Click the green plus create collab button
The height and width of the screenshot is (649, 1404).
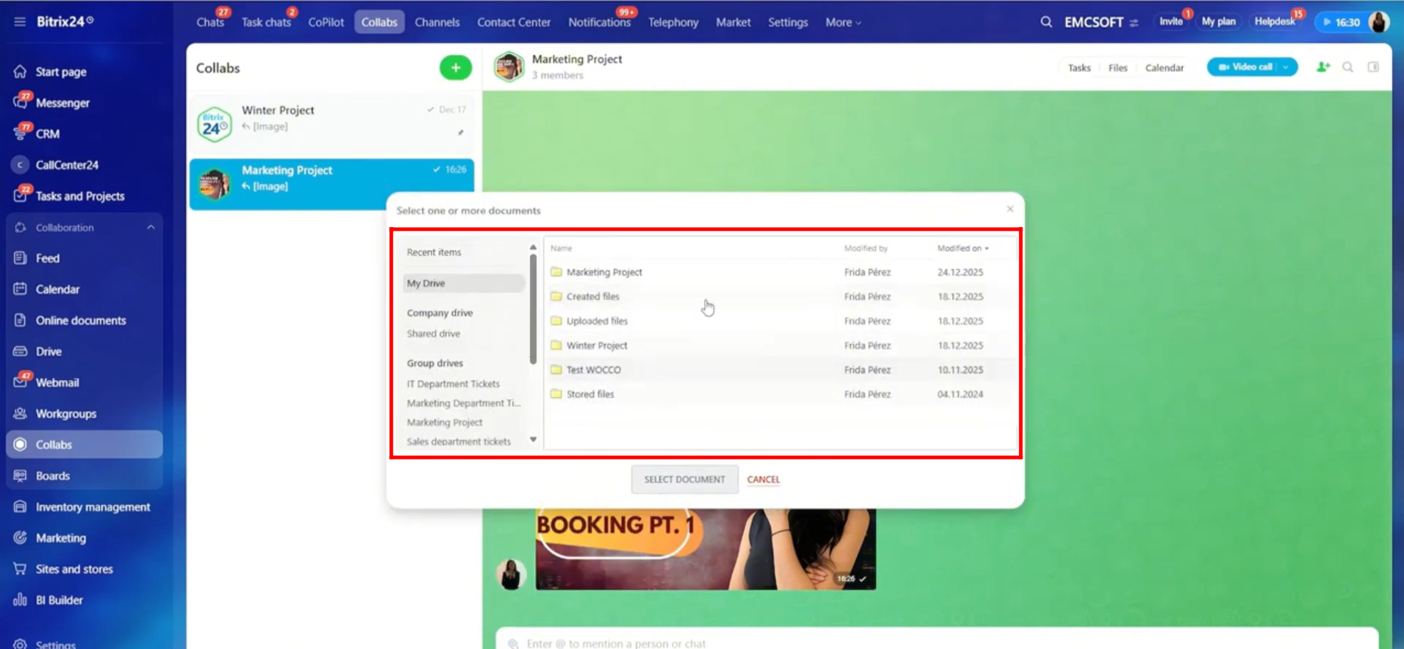455,68
